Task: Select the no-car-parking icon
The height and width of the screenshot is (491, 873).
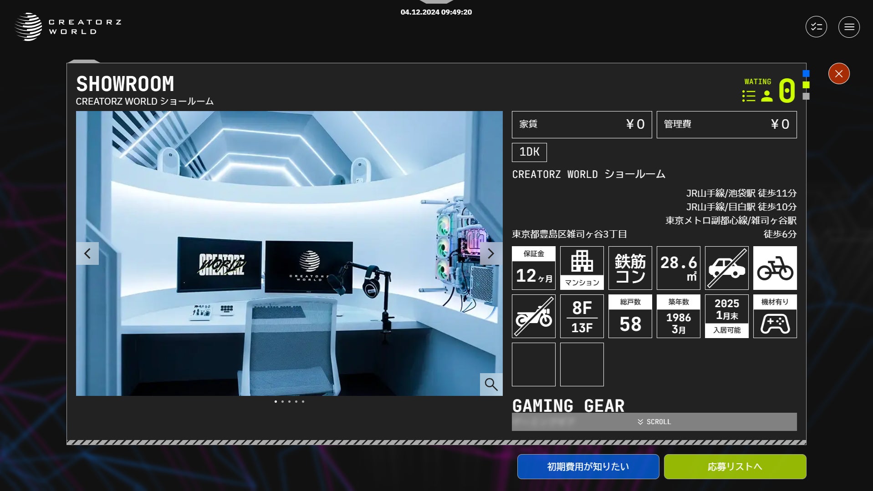Action: point(726,268)
